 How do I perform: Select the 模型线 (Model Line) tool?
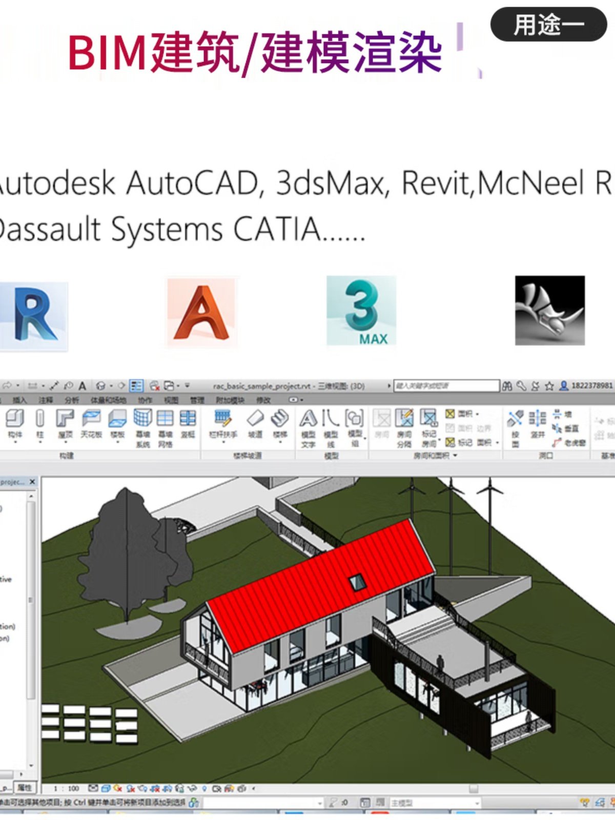331,428
